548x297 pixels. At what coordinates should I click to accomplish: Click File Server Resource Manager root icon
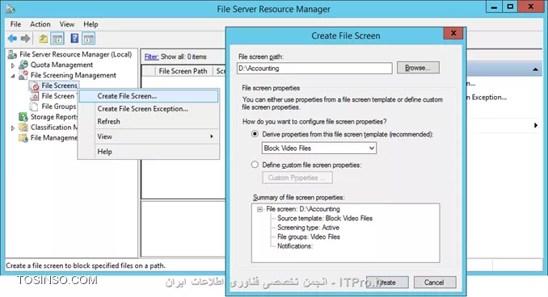[12, 54]
